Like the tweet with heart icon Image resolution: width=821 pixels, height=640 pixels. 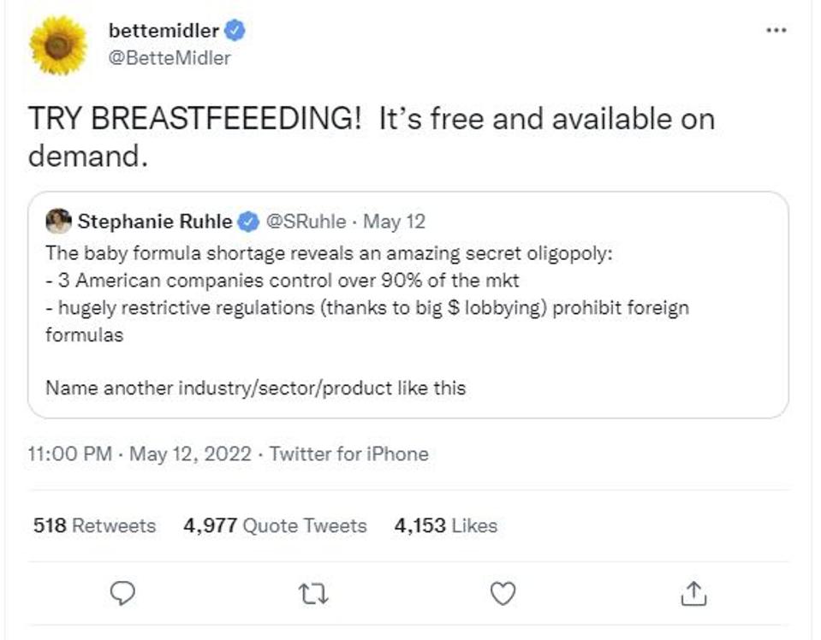(x=503, y=591)
